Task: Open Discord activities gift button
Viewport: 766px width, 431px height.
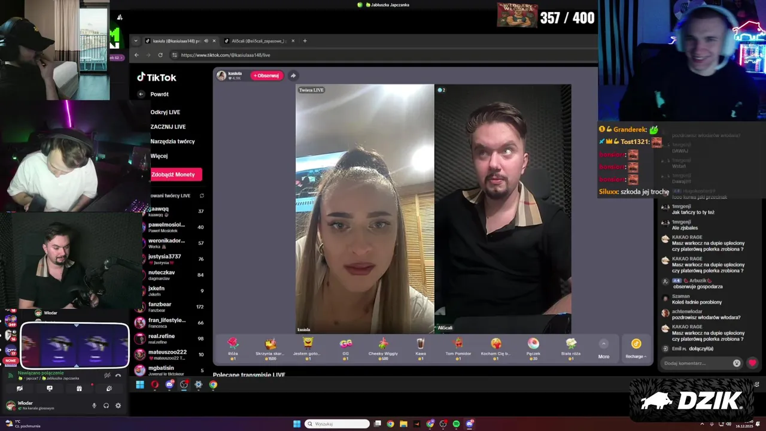Action: click(x=79, y=388)
